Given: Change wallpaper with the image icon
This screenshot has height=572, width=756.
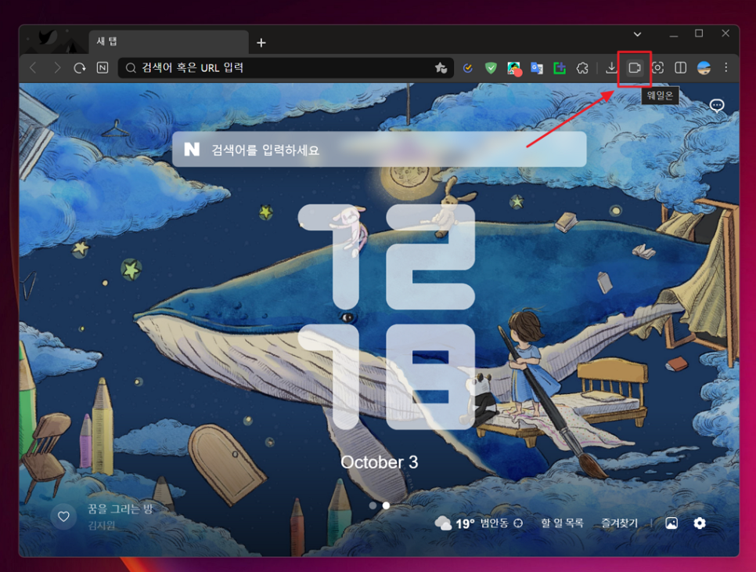Looking at the screenshot, I should 671,523.
